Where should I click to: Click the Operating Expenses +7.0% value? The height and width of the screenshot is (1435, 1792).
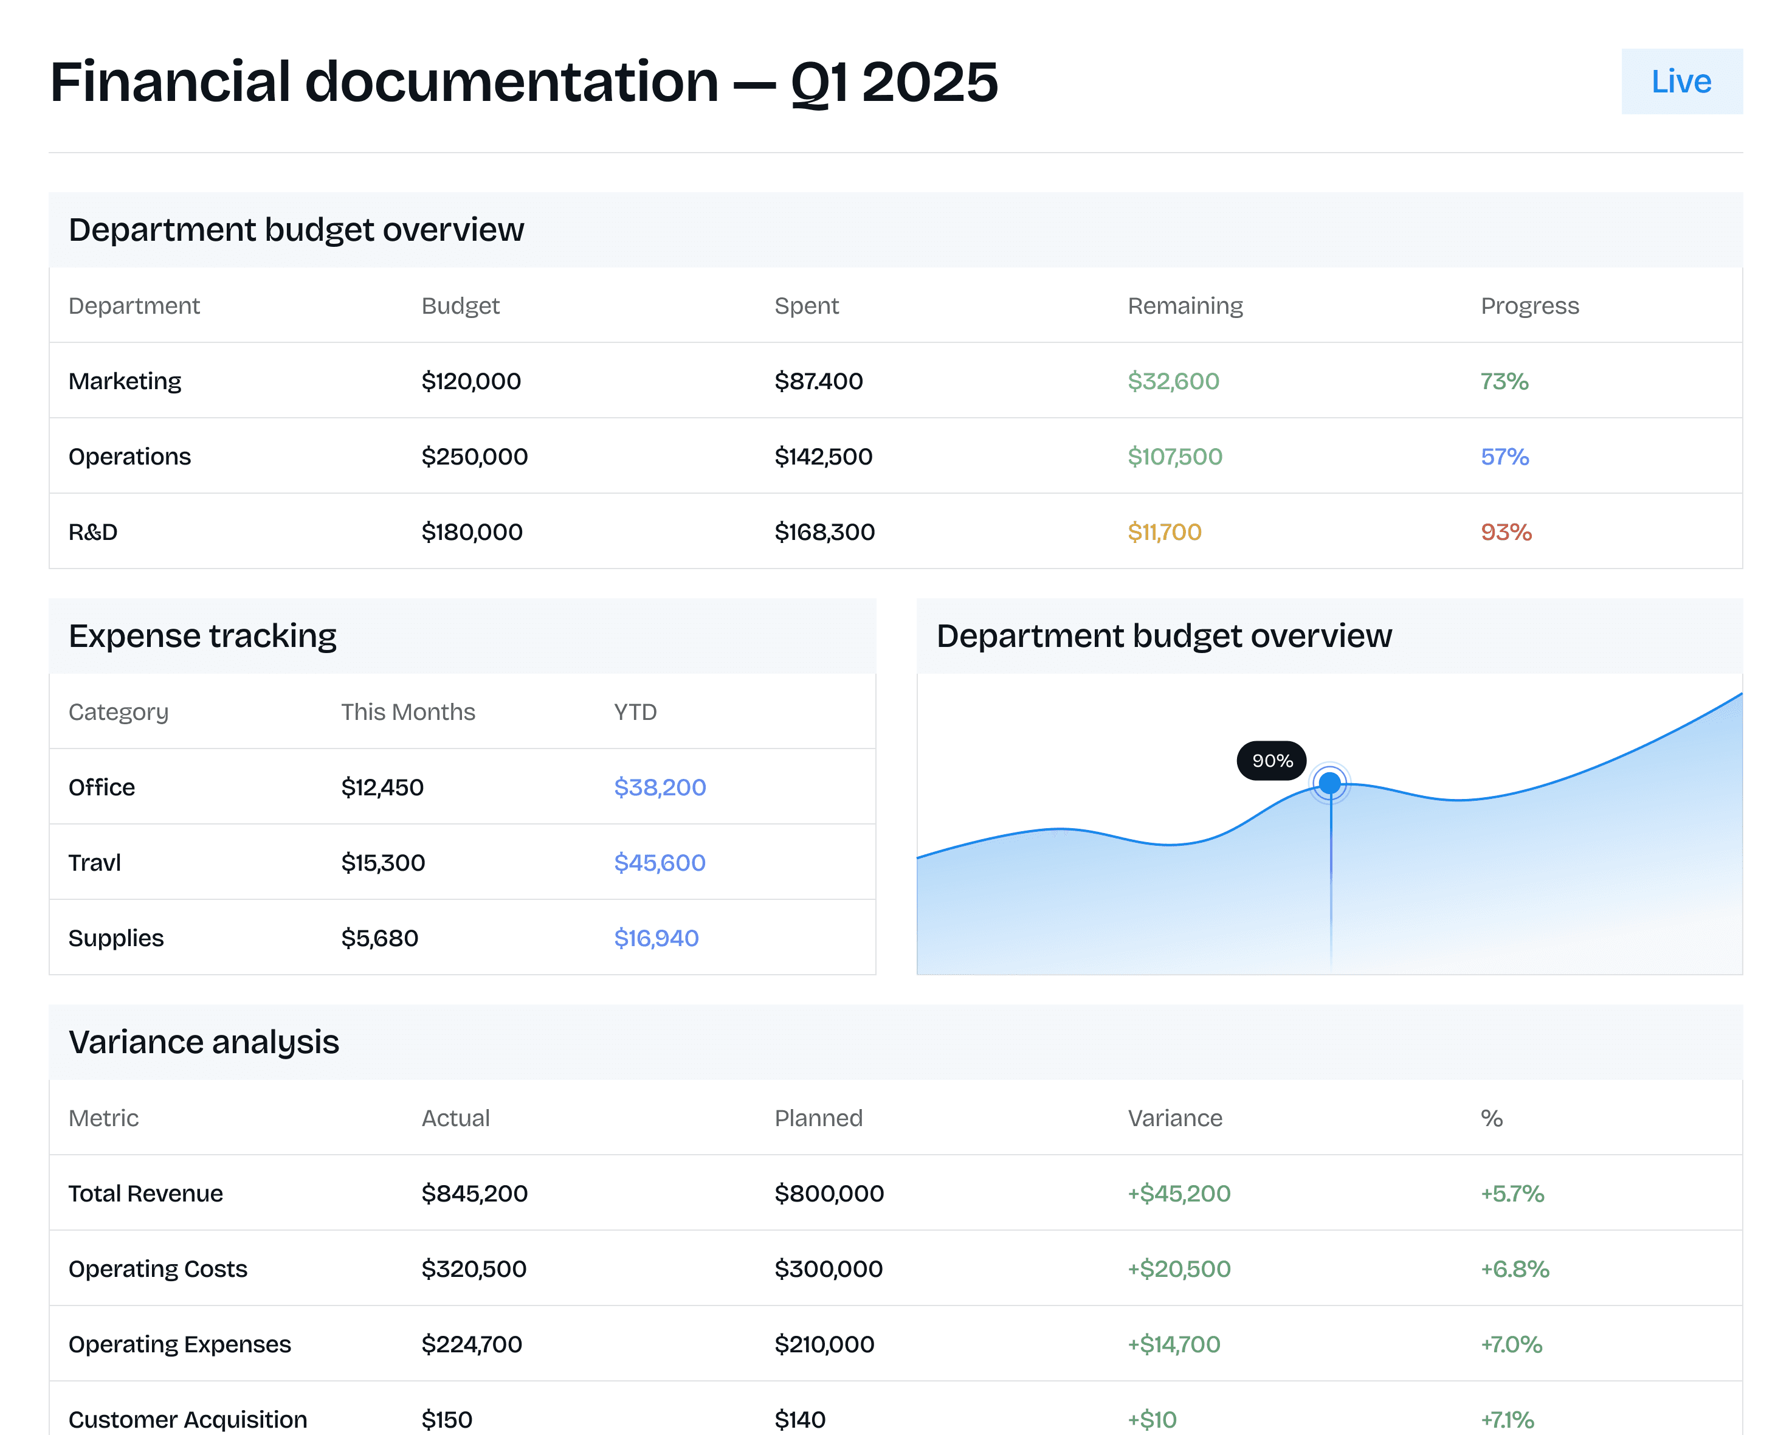pyautogui.click(x=1510, y=1344)
